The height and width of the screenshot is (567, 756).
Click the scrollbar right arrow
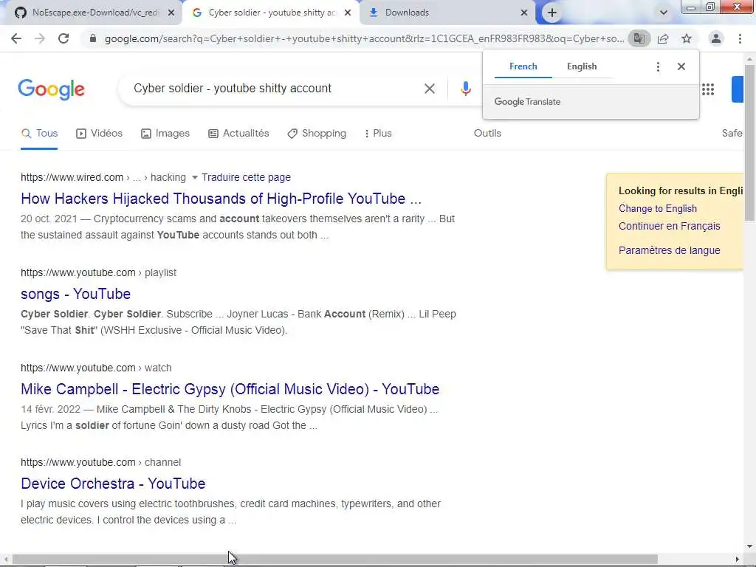click(x=737, y=560)
